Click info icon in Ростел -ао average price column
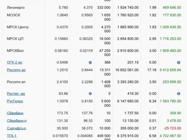The height and width of the screenshot is (140, 187). tap(90, 94)
